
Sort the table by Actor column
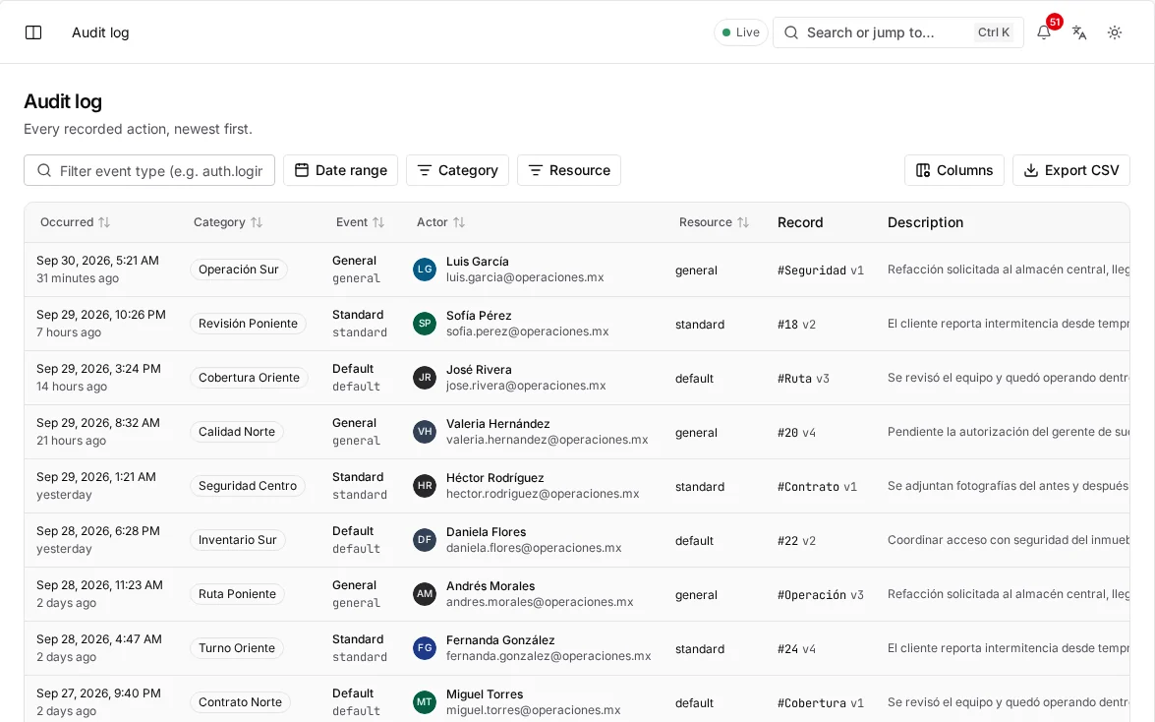click(x=440, y=222)
